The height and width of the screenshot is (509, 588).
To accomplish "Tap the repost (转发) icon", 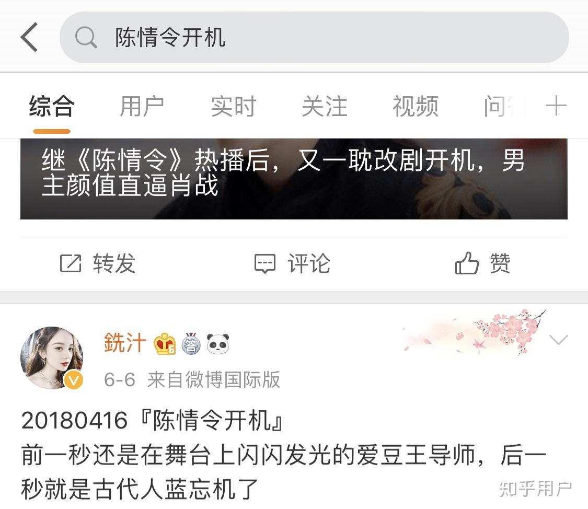I will point(71,263).
